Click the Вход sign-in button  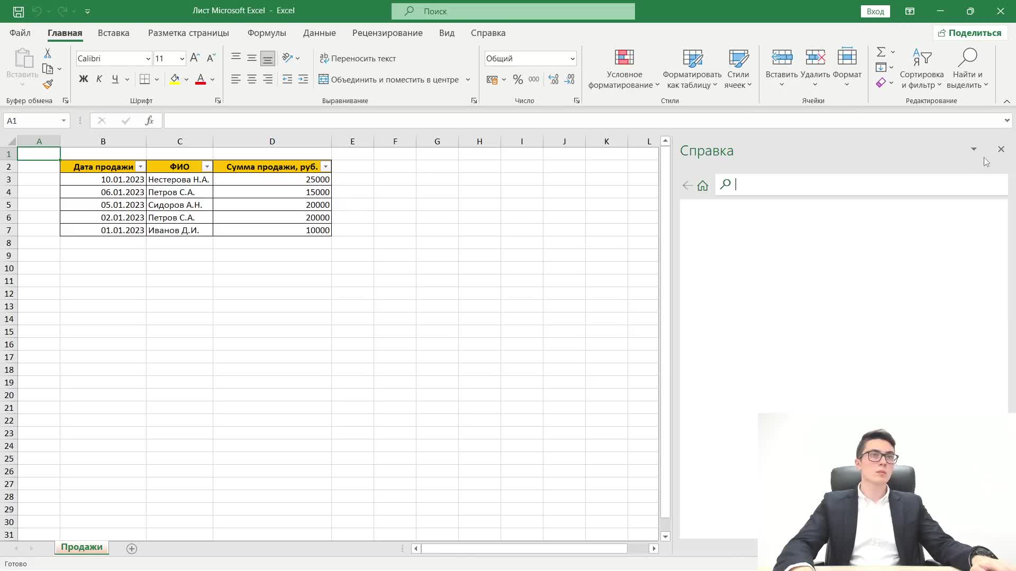[x=875, y=11]
